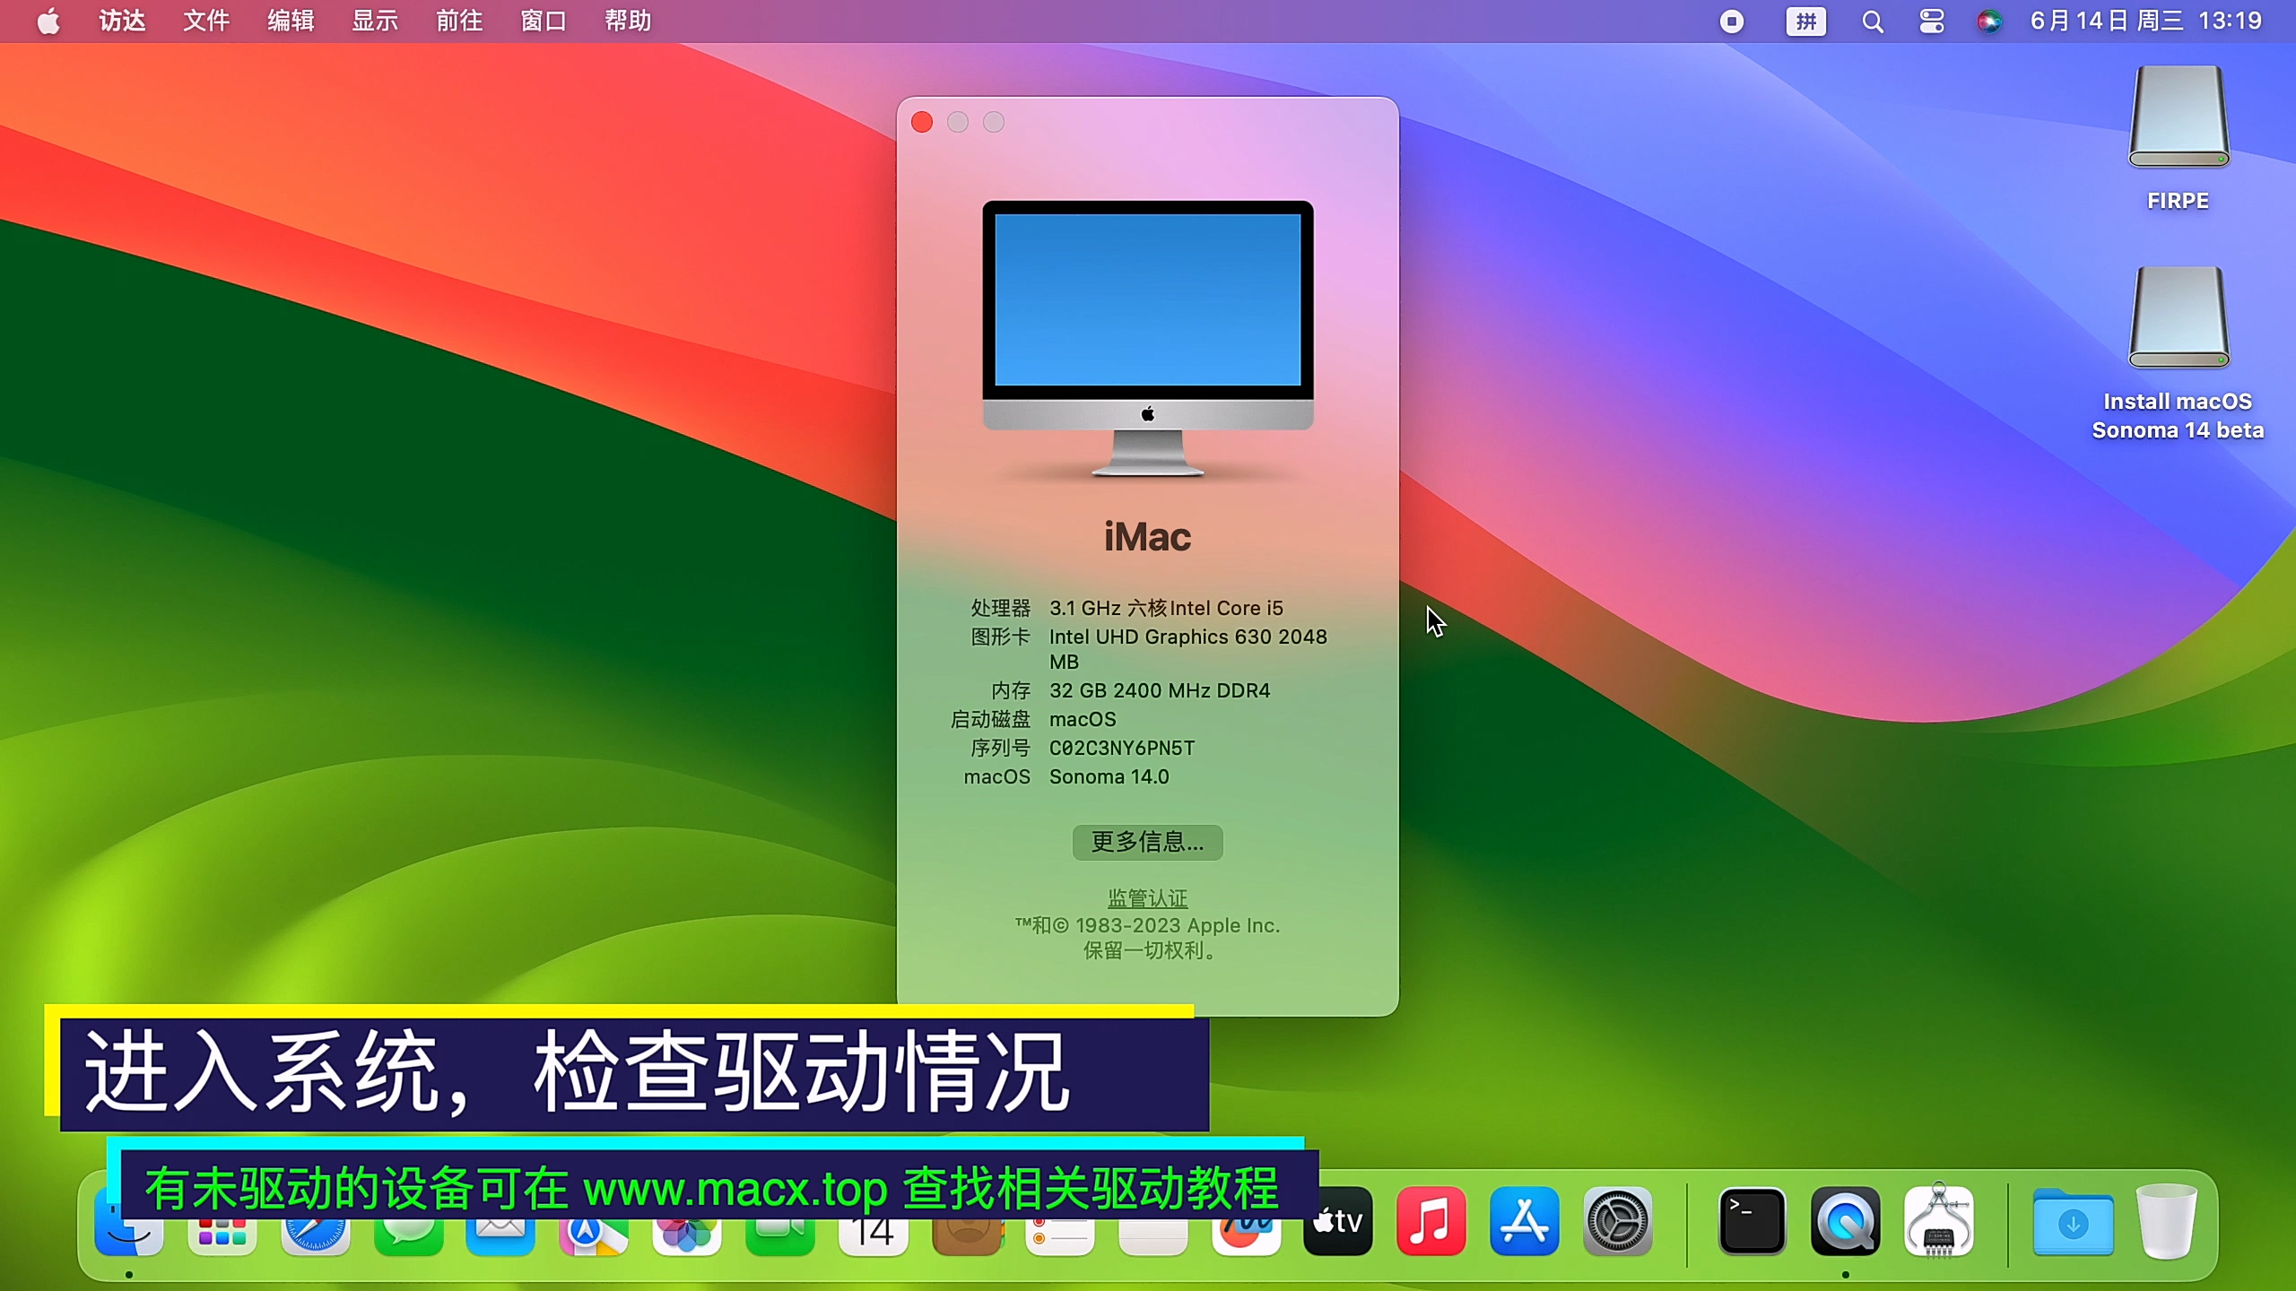Open the Apple TV dock icon
Image resolution: width=2296 pixels, height=1291 pixels.
pyautogui.click(x=1337, y=1221)
